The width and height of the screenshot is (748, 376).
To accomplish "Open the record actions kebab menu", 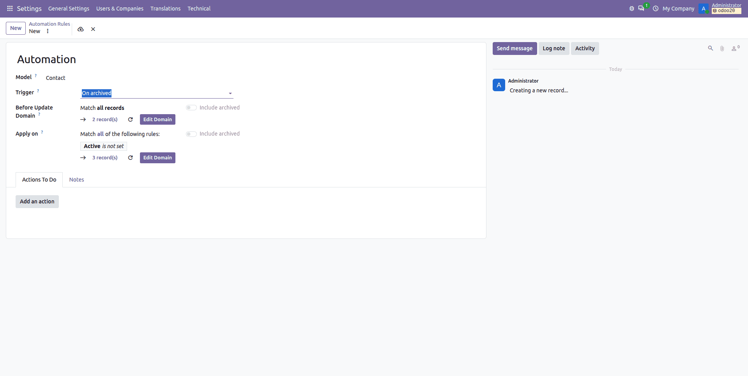I will [48, 31].
